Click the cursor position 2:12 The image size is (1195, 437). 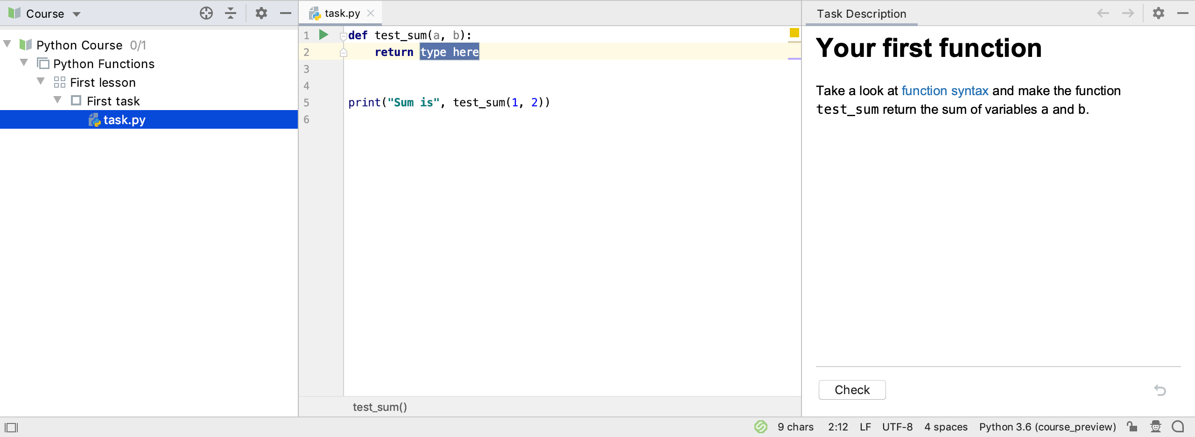click(x=838, y=427)
